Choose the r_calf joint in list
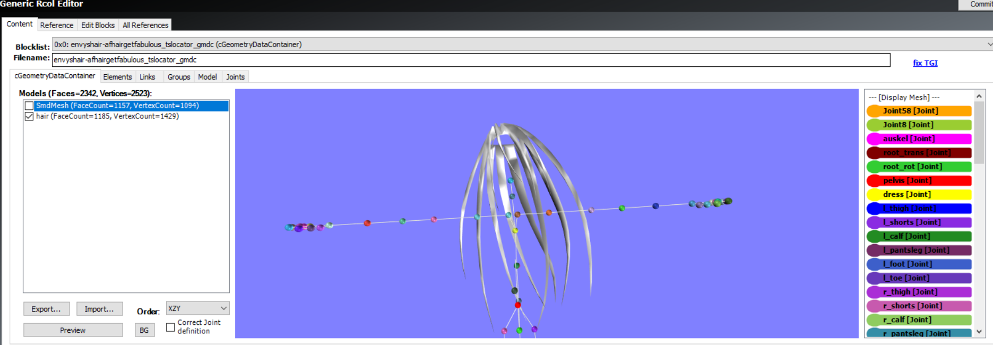This screenshot has height=345, width=993. point(919,320)
